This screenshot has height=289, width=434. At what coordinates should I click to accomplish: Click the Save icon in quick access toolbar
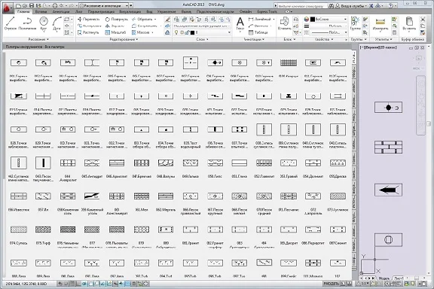click(x=32, y=5)
